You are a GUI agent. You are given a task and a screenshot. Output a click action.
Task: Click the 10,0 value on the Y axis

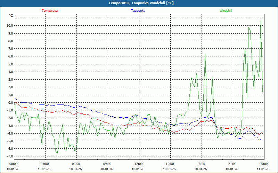tap(9, 26)
